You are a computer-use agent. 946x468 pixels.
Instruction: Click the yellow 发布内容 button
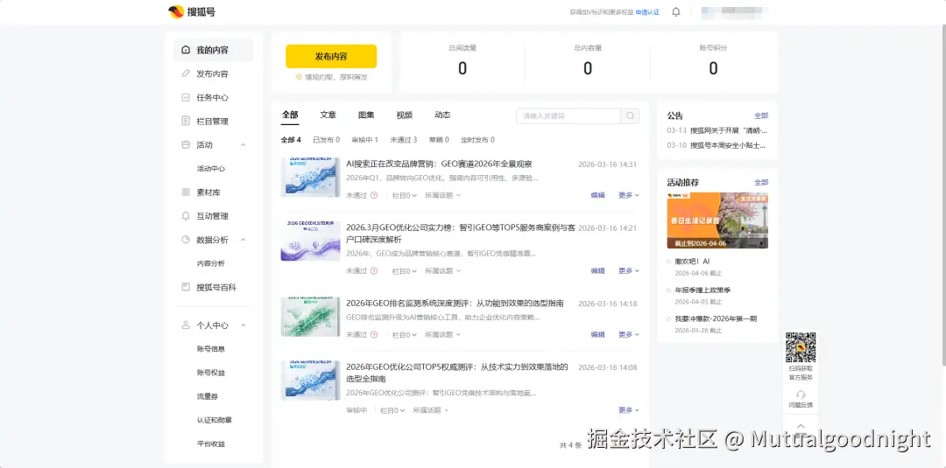tap(331, 57)
